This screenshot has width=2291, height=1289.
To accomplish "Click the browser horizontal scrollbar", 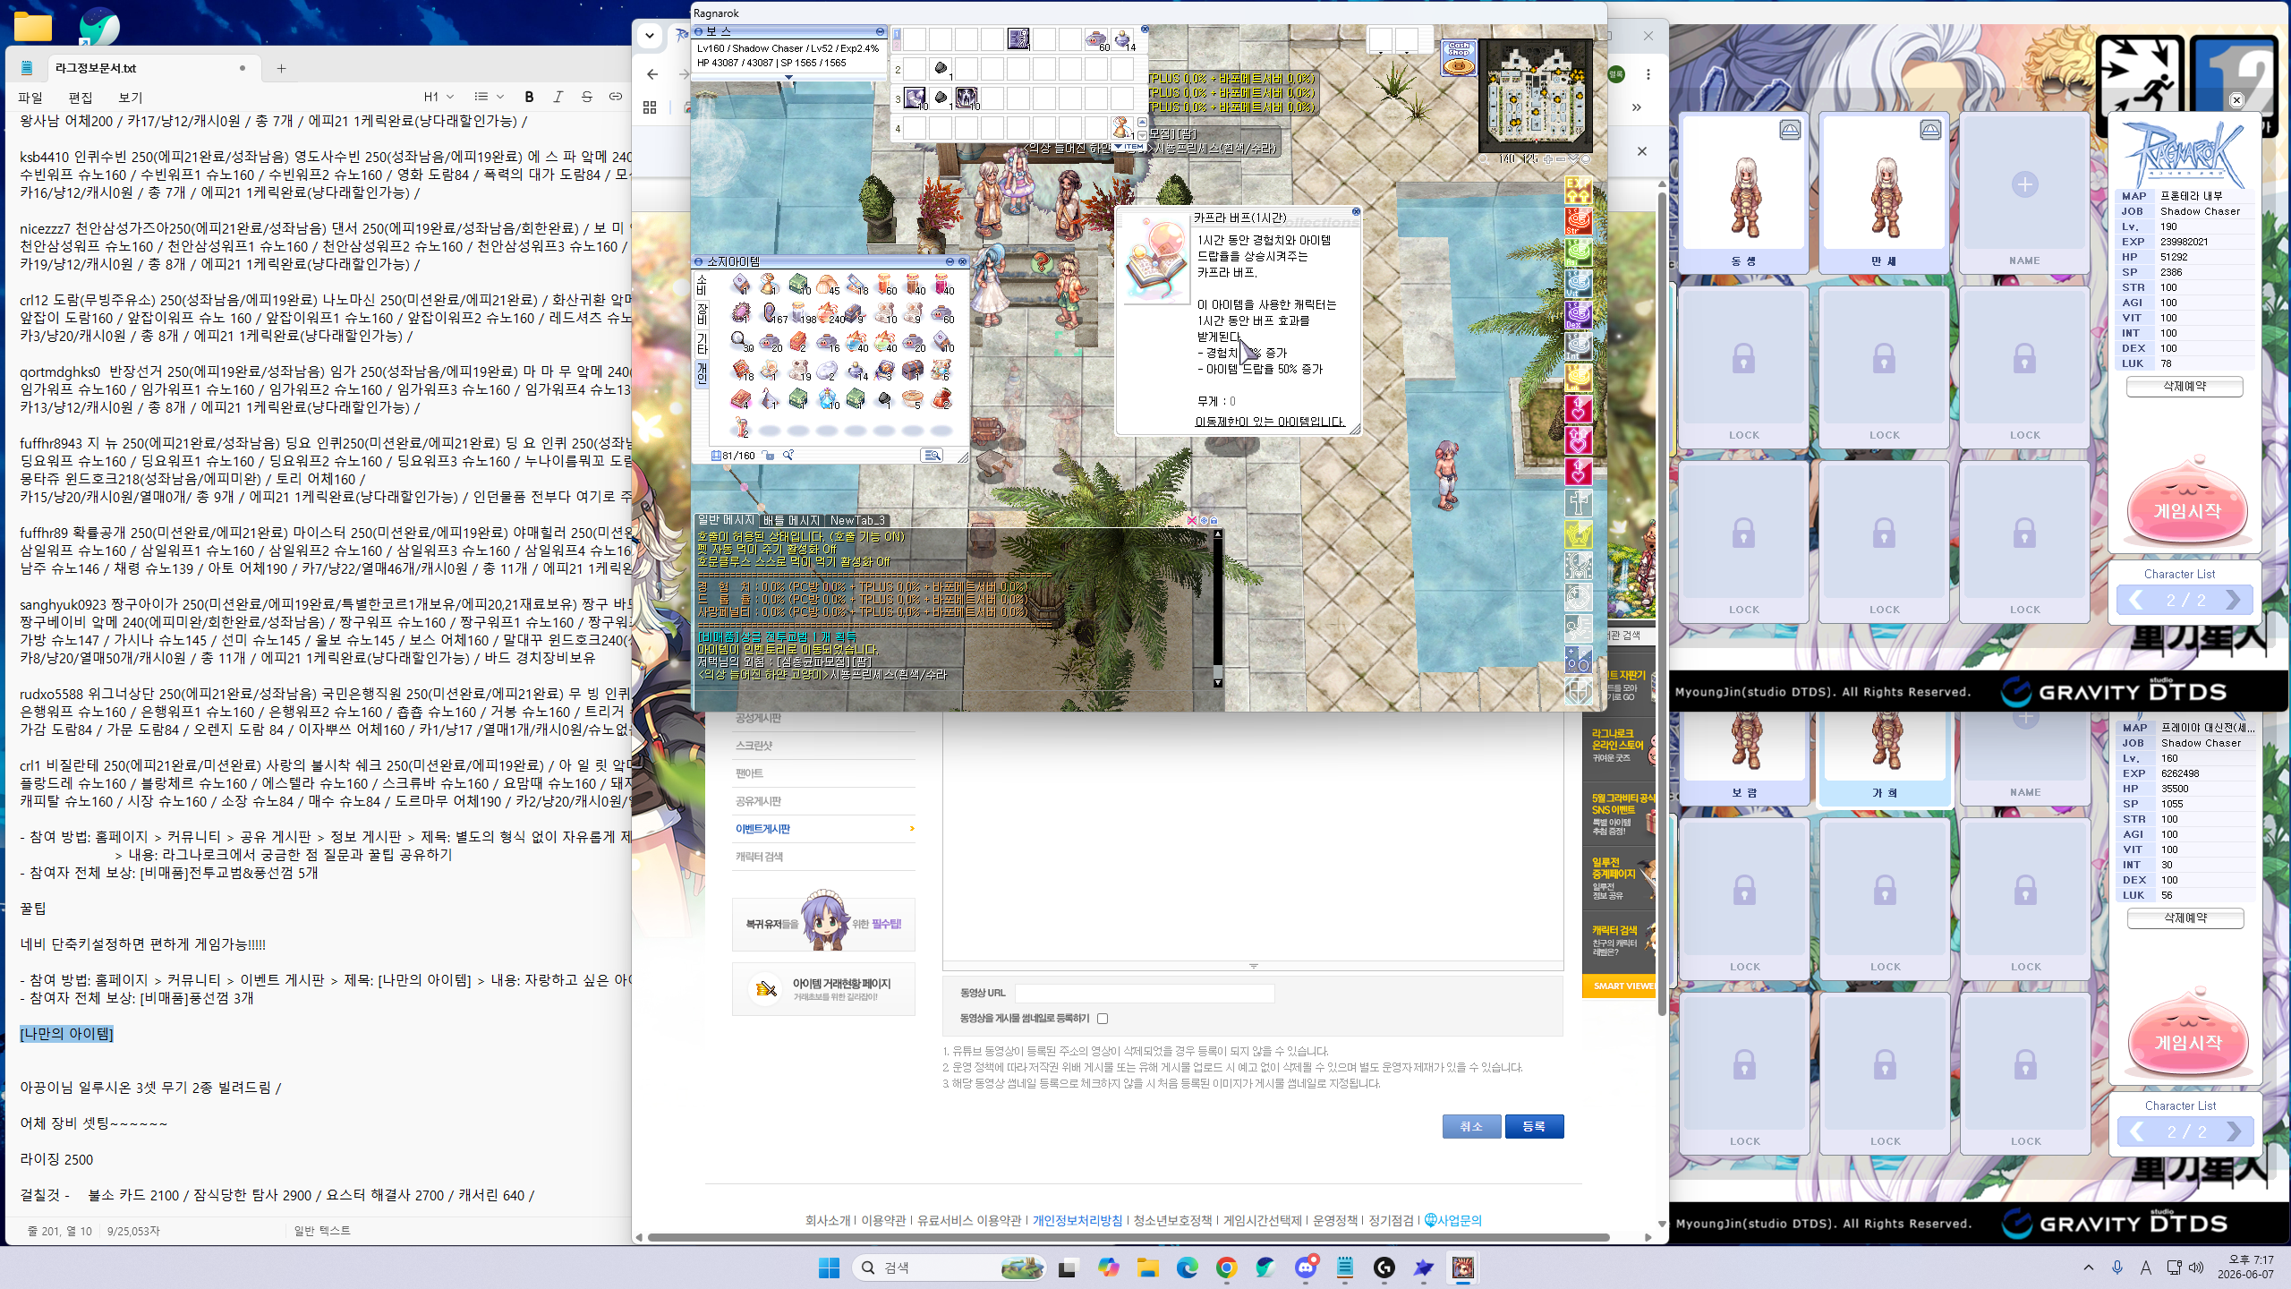I will (1128, 1237).
